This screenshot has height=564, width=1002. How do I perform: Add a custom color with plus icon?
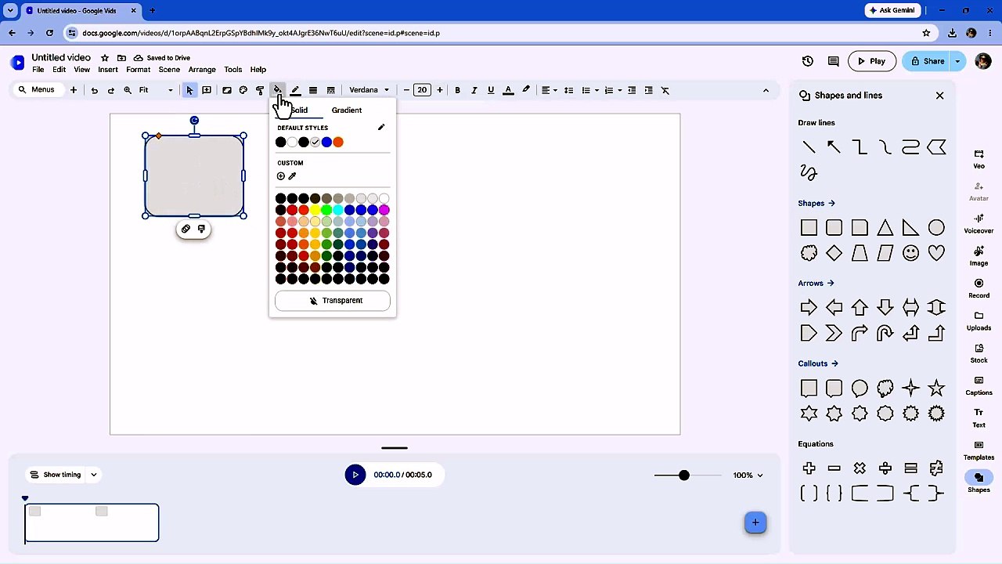tap(281, 176)
